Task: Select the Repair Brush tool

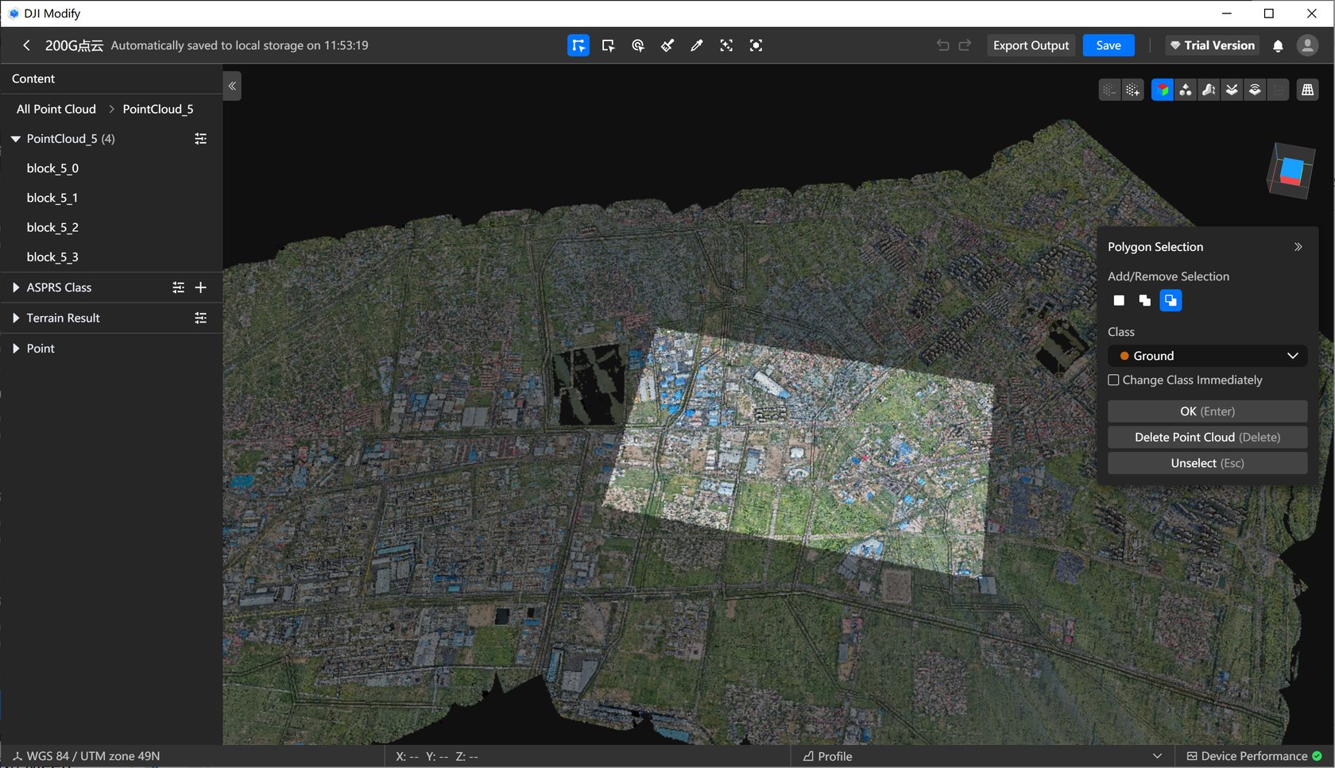Action: coord(667,45)
